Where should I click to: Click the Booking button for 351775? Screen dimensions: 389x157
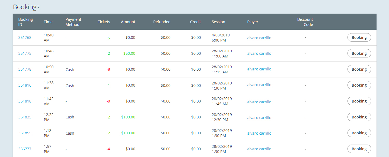359,53
